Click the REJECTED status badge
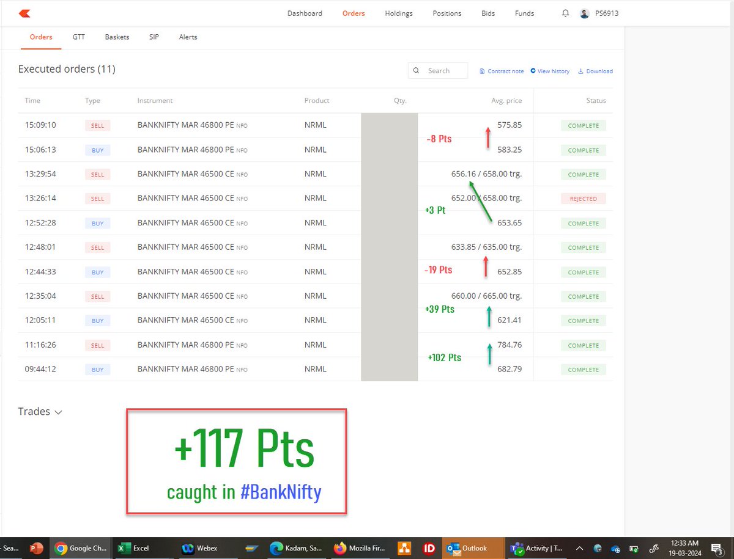This screenshot has width=734, height=559. [x=584, y=199]
